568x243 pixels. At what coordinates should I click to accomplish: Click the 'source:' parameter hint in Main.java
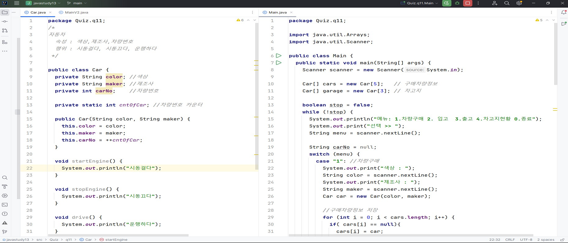(414, 70)
